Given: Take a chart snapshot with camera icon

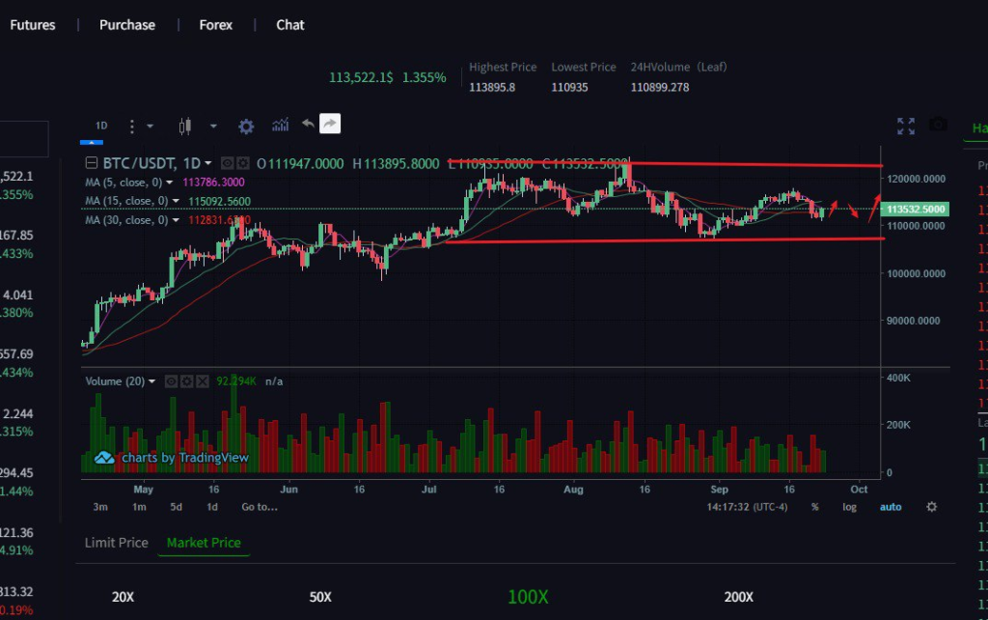Looking at the screenshot, I should (x=938, y=126).
